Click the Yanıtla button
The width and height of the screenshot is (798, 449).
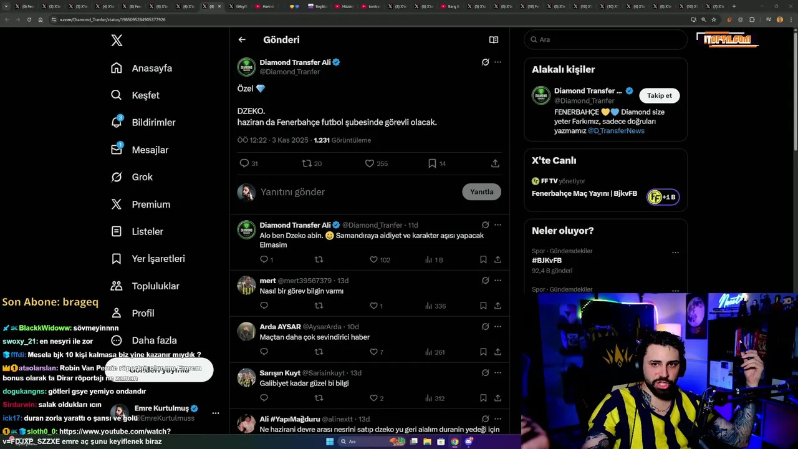(x=481, y=192)
